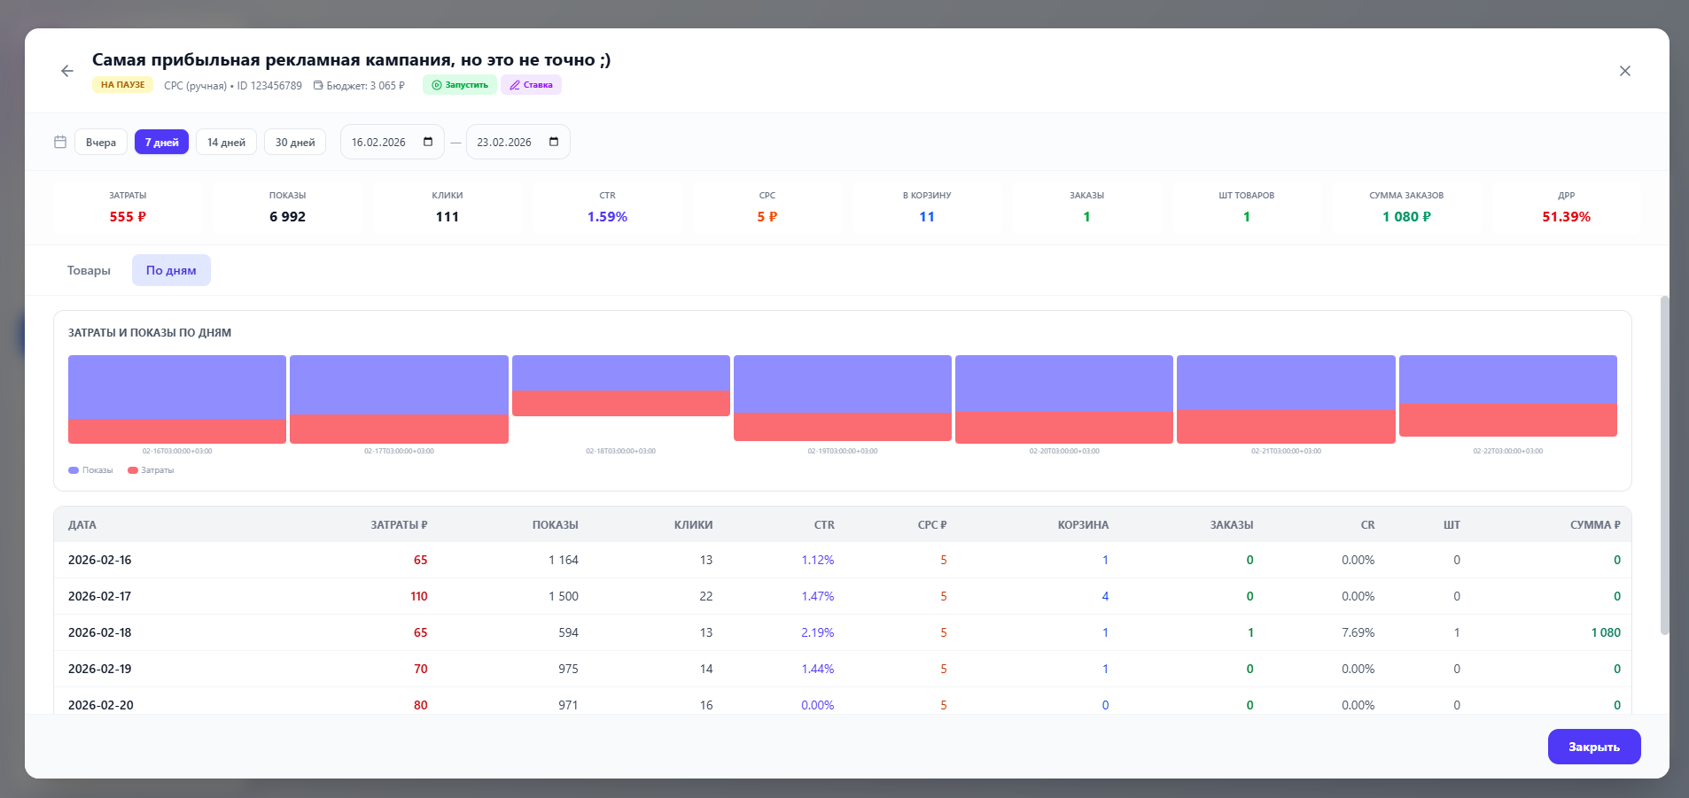Open the Ставка bid editor

531,85
